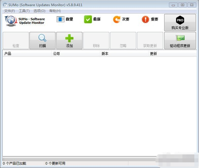Click the '0 个更新可用' status text

click(x=55, y=163)
